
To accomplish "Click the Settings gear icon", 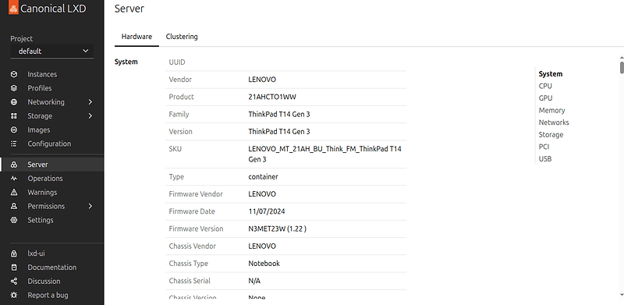I will point(14,220).
